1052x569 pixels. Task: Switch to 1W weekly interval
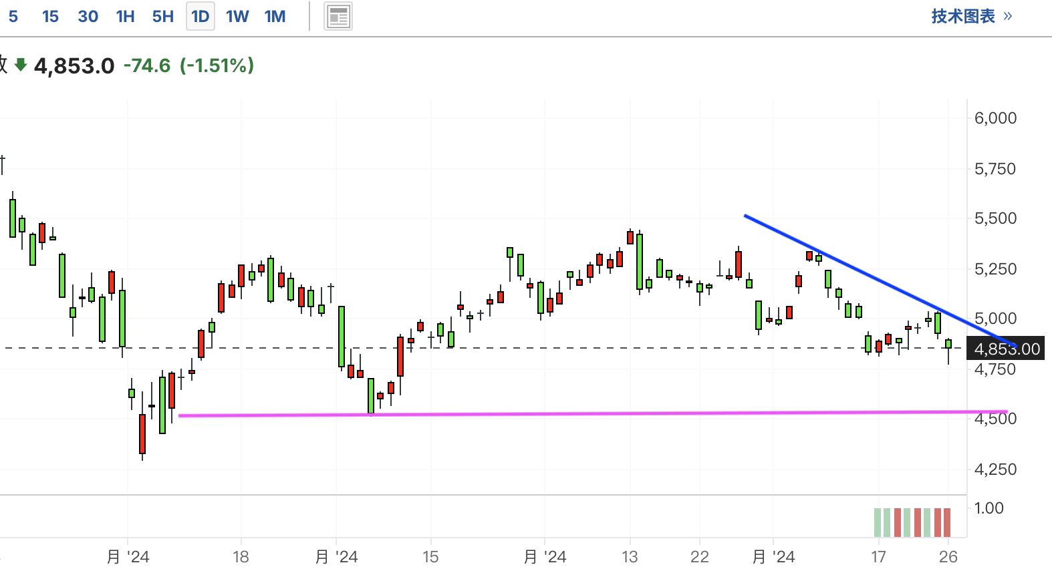237,17
